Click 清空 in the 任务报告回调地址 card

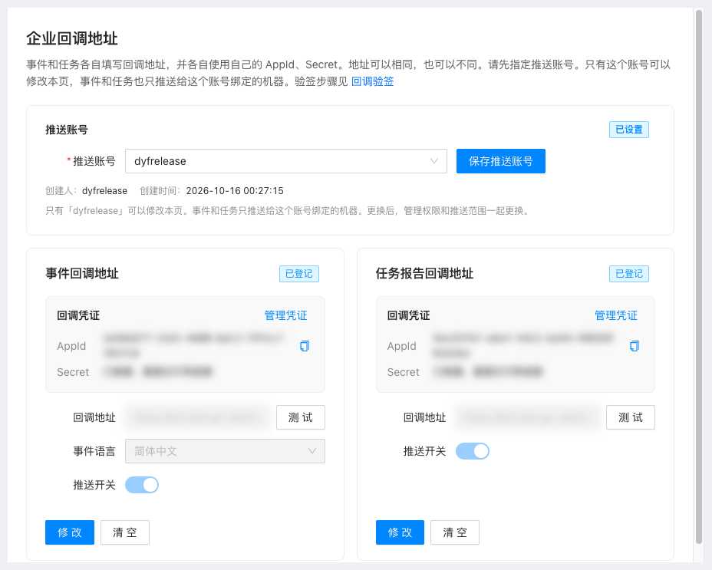pos(455,532)
